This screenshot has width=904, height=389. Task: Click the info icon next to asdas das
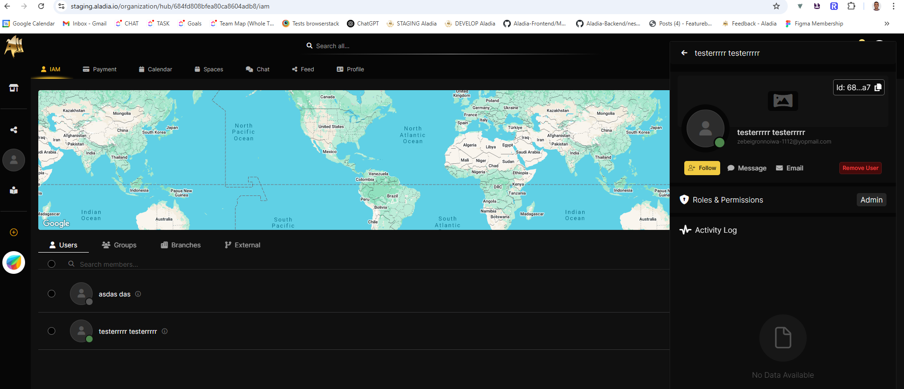(x=138, y=294)
